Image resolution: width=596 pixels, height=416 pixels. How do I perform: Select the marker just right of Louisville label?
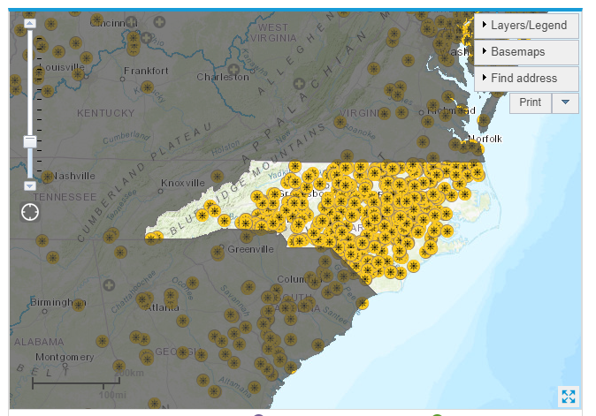(78, 75)
